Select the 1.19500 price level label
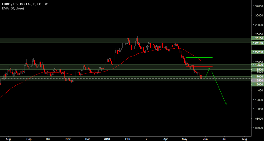 click(x=257, y=65)
